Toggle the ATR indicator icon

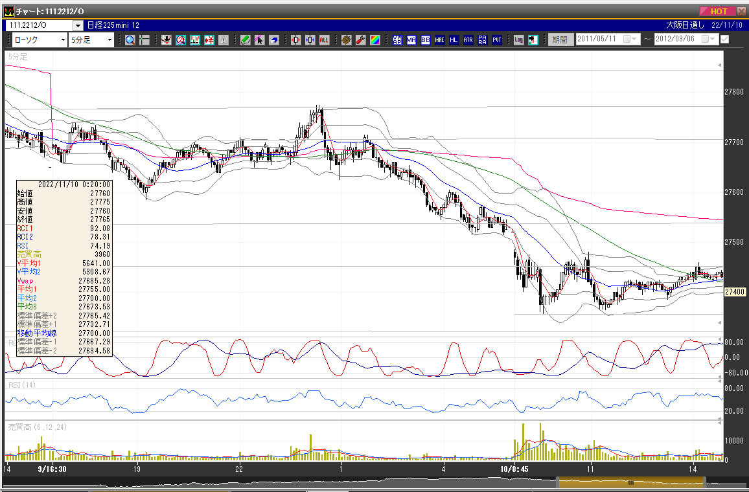tap(468, 40)
